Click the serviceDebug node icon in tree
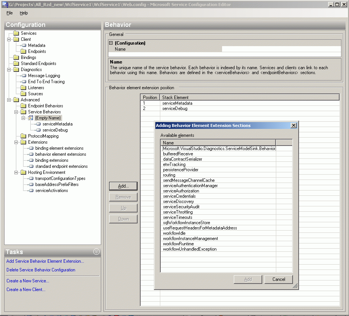The width and height of the screenshot is (349, 316). coord(39,130)
